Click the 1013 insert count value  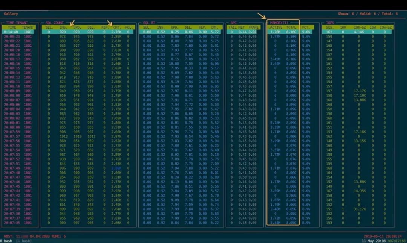63,136
